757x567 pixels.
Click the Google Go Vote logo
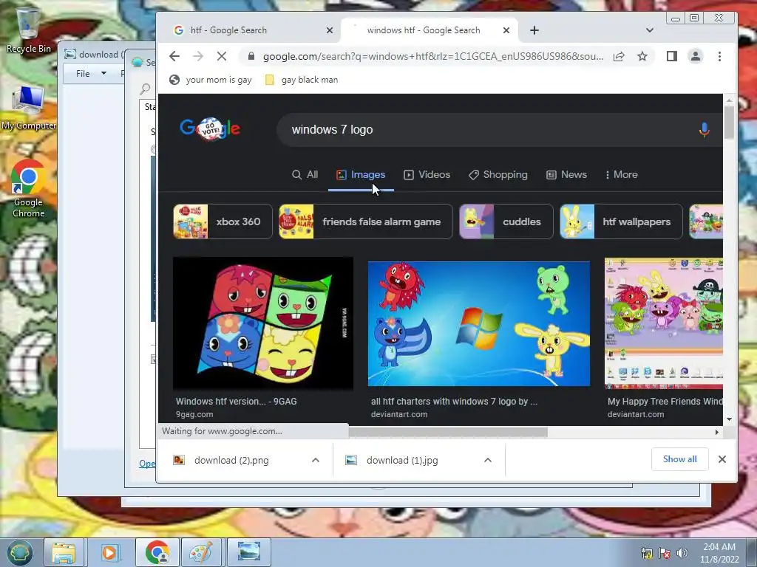pyautogui.click(x=210, y=128)
